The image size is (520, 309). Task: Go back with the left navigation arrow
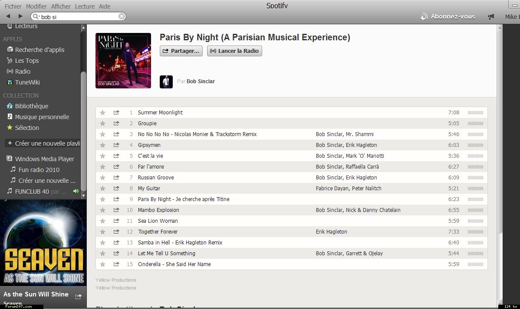[8, 16]
